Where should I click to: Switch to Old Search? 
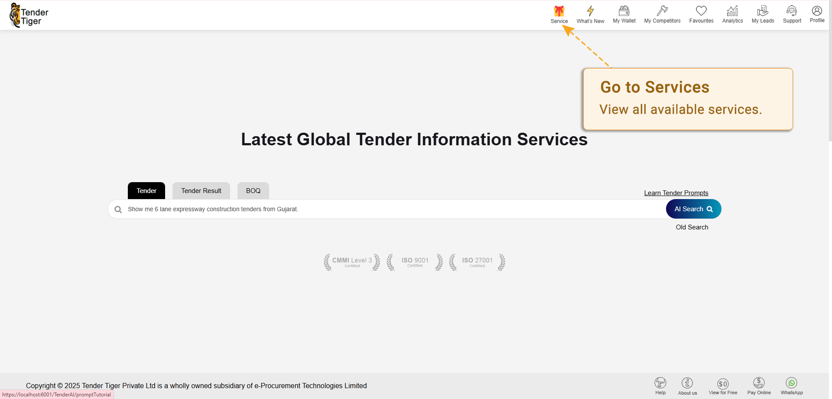tap(692, 227)
